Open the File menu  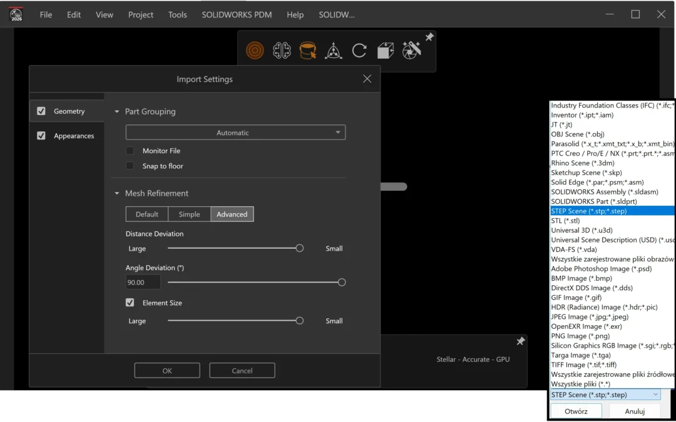click(x=46, y=14)
